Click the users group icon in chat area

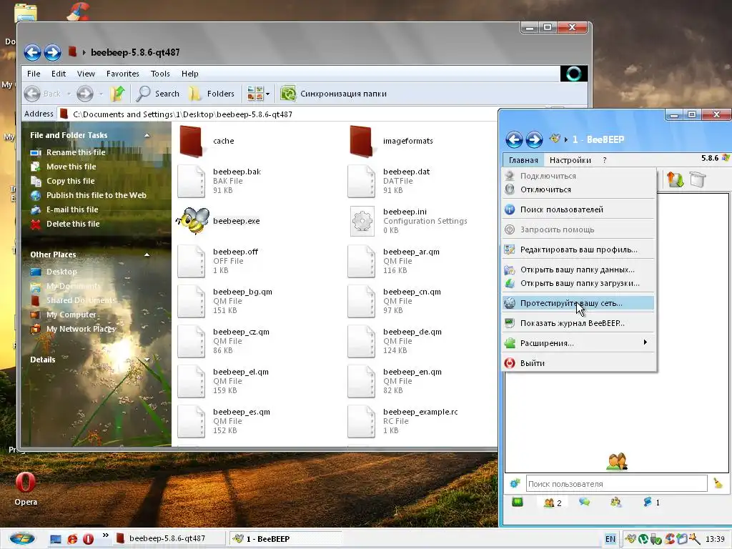point(617,462)
